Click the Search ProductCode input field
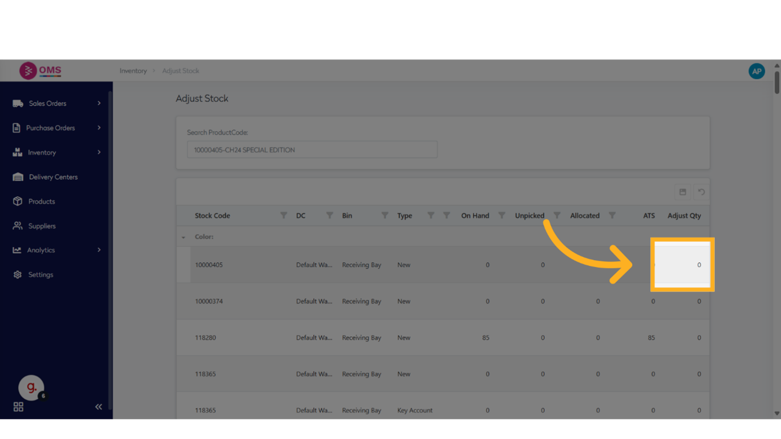 [x=312, y=150]
